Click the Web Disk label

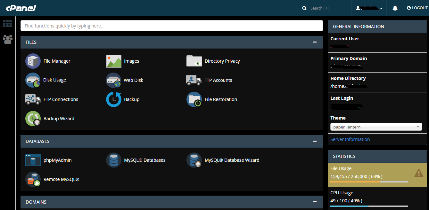(134, 80)
